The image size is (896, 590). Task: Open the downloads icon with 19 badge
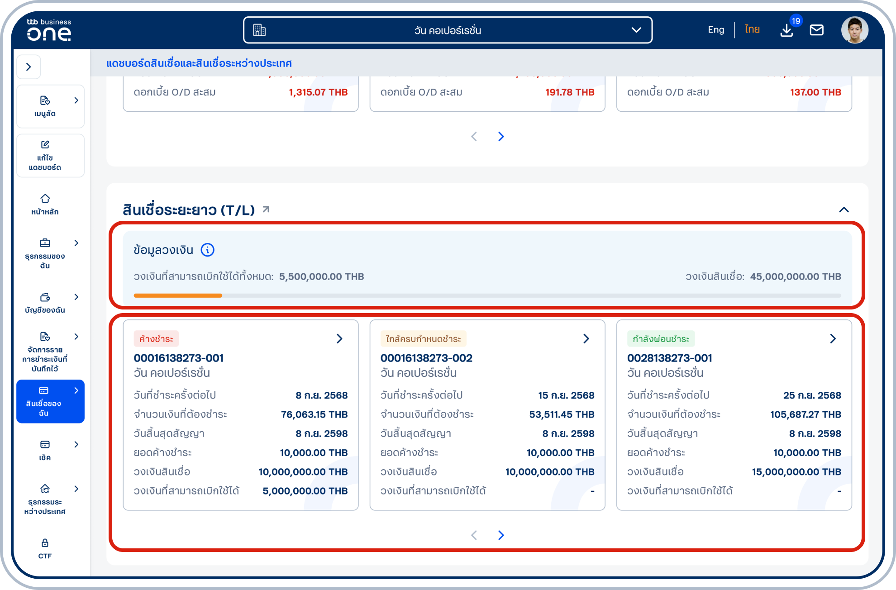[x=786, y=30]
